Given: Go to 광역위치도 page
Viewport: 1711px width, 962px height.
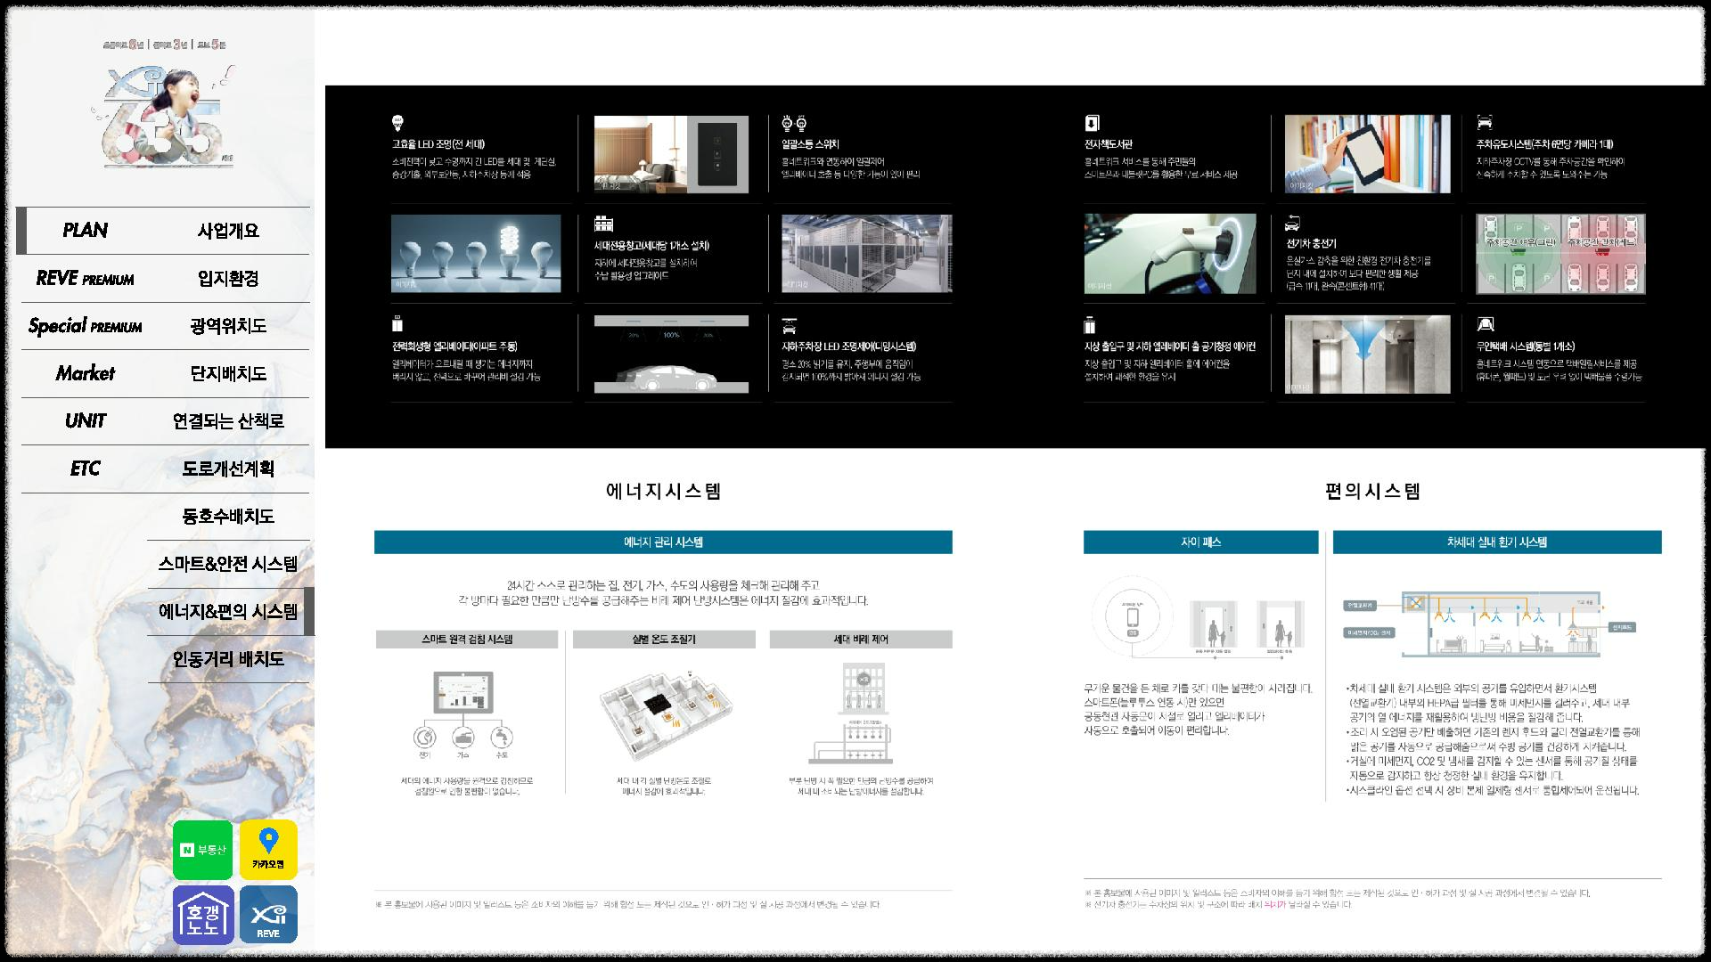Looking at the screenshot, I should point(228,326).
